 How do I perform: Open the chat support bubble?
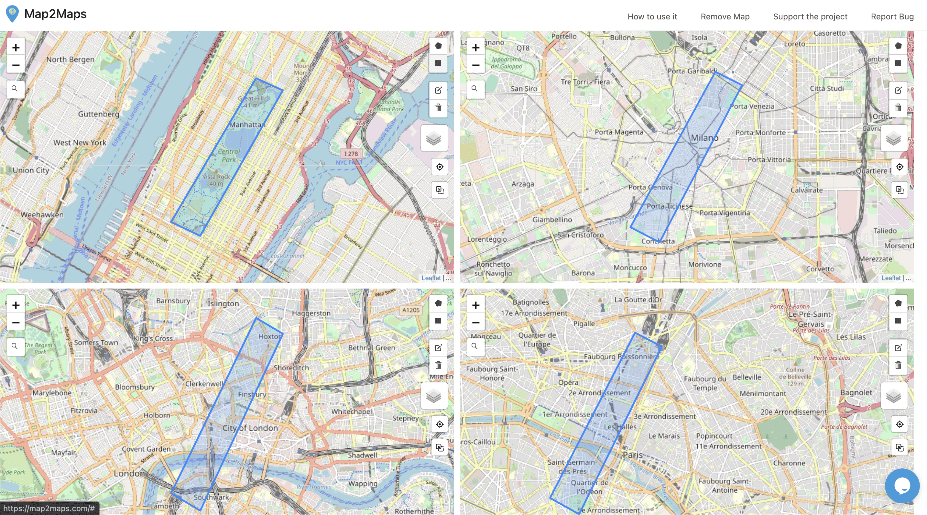pyautogui.click(x=902, y=486)
